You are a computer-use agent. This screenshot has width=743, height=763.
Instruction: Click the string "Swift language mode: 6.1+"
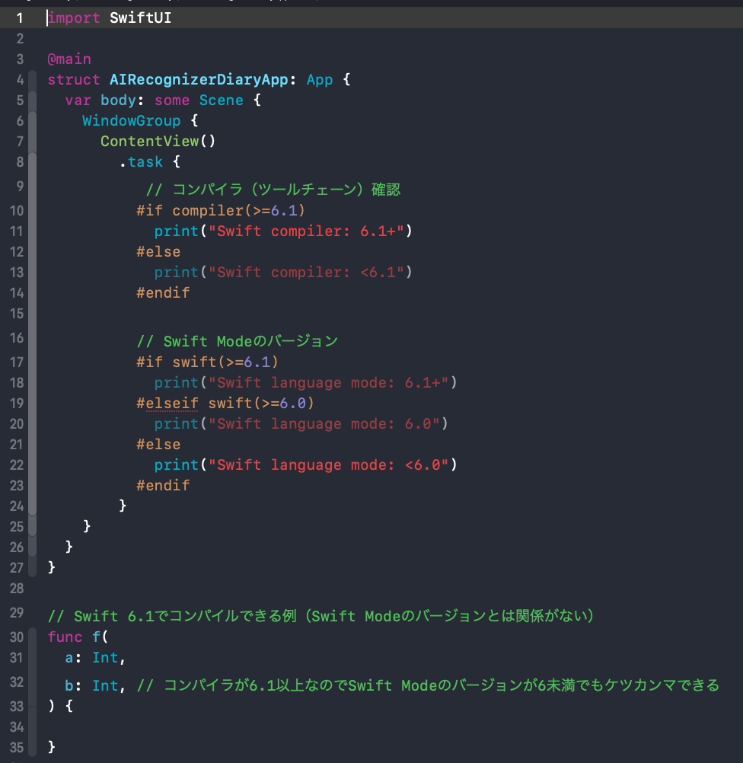[328, 383]
